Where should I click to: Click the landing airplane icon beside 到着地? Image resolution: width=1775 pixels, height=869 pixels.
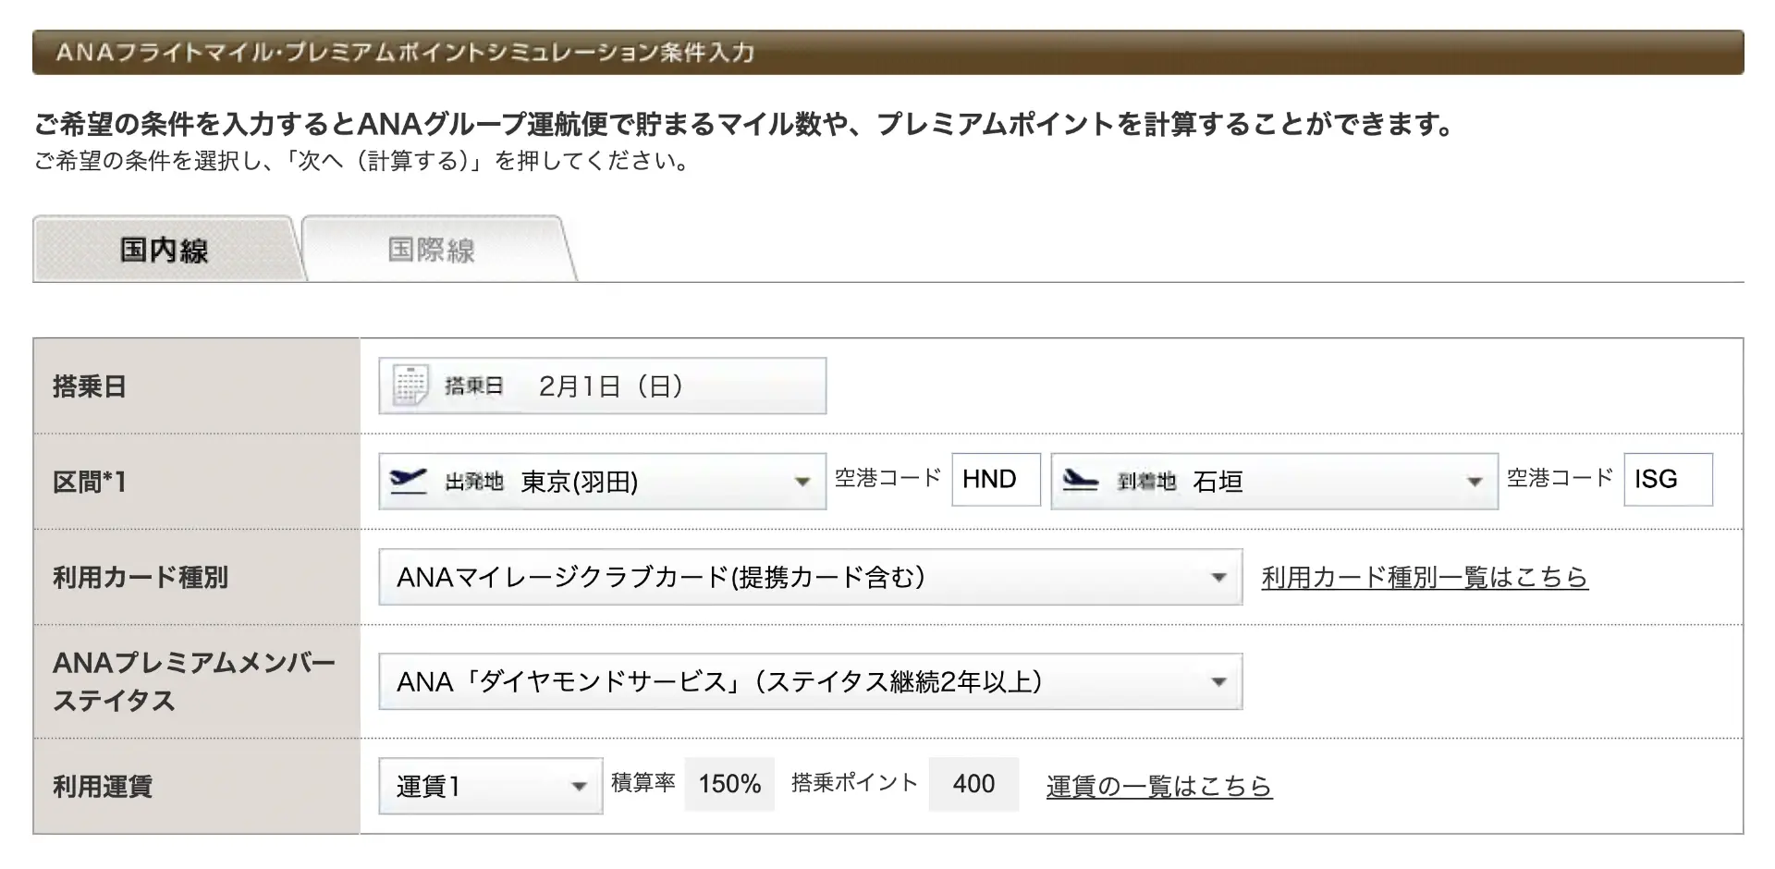click(1080, 481)
